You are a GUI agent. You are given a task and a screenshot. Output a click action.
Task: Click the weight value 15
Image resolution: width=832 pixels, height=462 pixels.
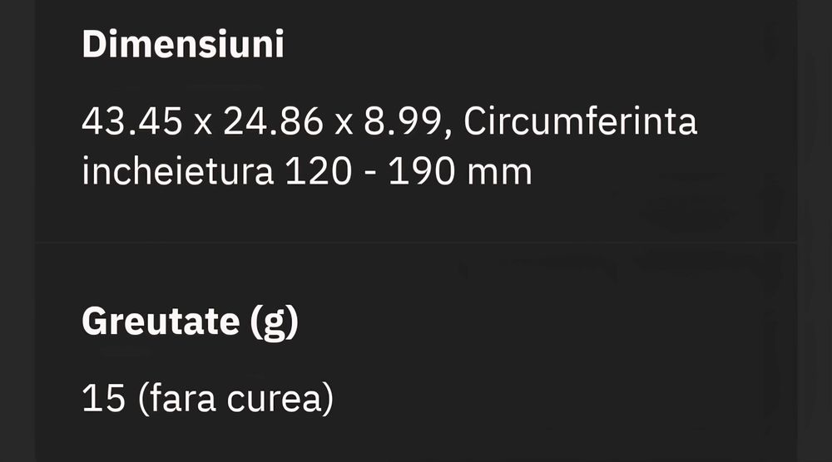103,400
